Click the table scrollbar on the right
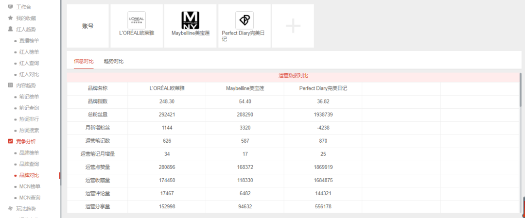The image size is (525, 218). click(520, 90)
